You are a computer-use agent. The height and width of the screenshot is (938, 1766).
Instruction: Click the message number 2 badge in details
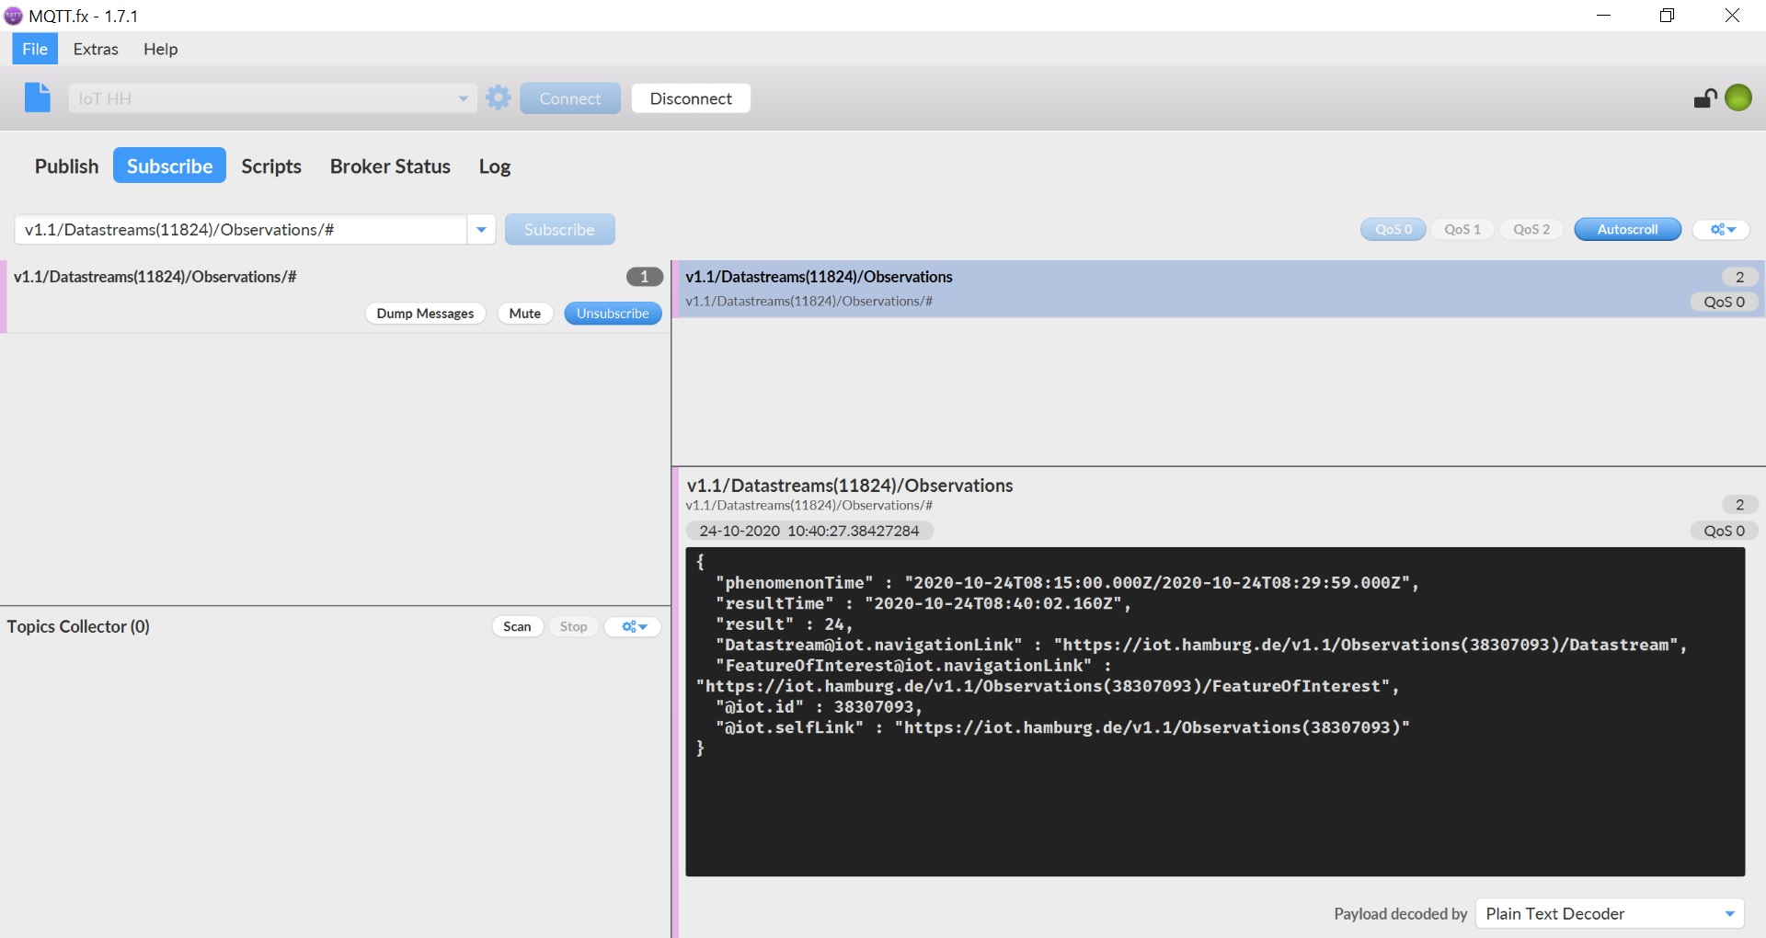tap(1739, 504)
